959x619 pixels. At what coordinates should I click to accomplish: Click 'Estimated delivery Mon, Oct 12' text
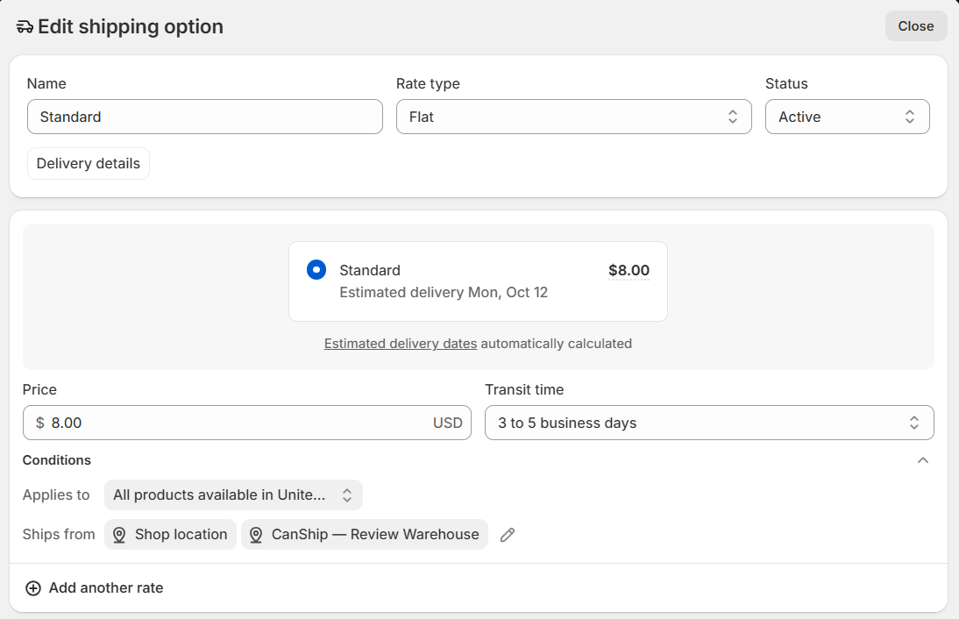pyautogui.click(x=444, y=292)
